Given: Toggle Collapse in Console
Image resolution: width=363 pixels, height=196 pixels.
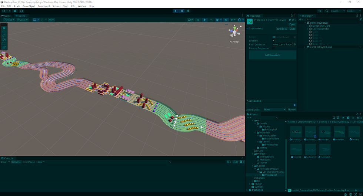Looking at the screenshot, I should pos(16,162).
